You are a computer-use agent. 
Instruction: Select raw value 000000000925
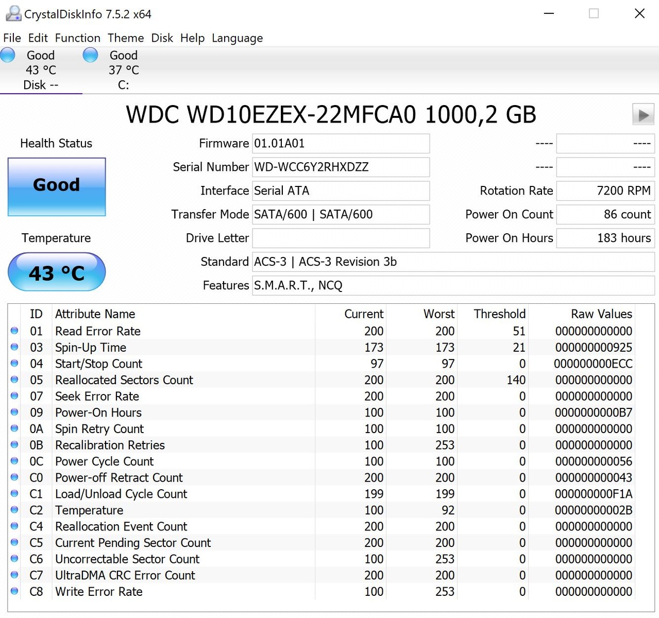click(x=594, y=347)
